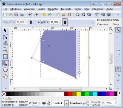The width and height of the screenshot is (123, 108).
Task: Select the star and polygon tool
Action: [x=6, y=76]
